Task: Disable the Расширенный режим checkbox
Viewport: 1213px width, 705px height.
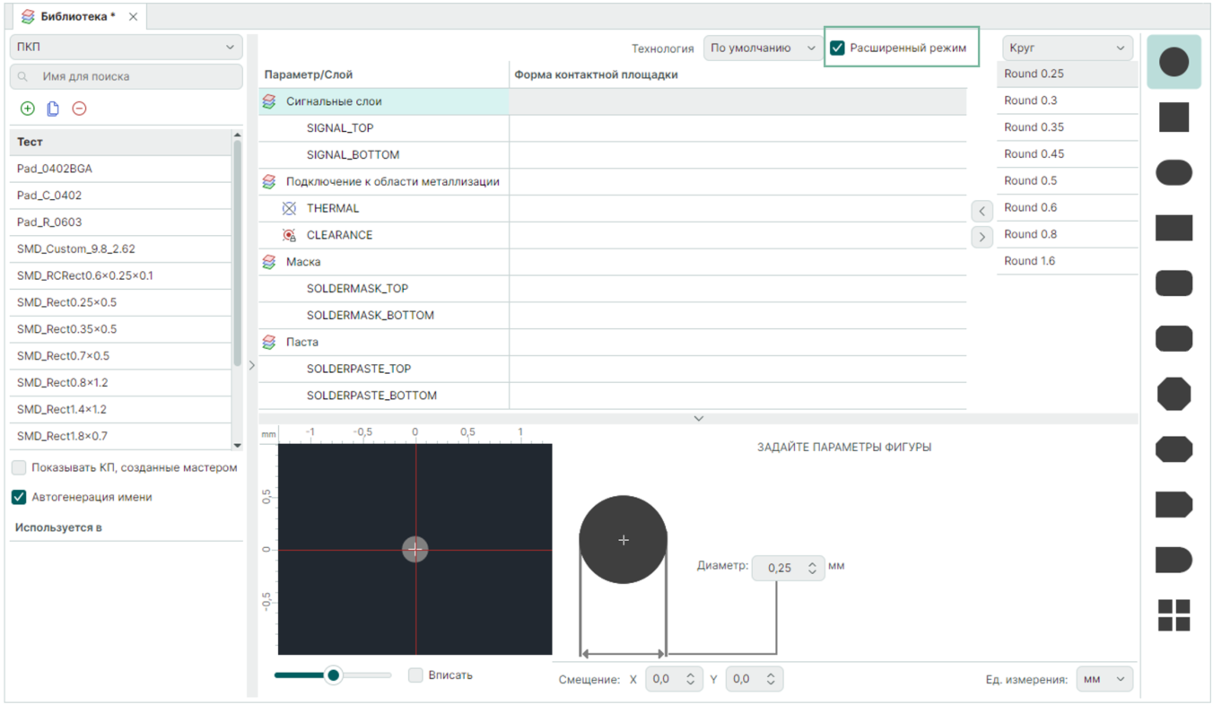Action: 837,48
